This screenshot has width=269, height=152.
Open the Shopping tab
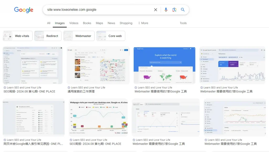(x=126, y=23)
